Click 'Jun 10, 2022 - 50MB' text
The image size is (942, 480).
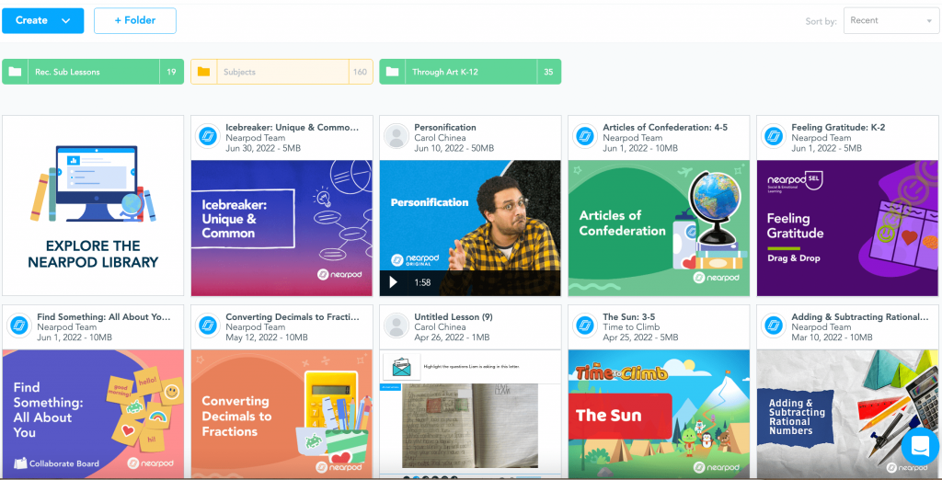[454, 148]
